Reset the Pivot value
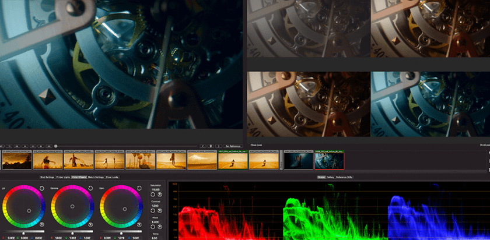Image resolution: width=490 pixels, height=240 pixels. click(x=153, y=227)
